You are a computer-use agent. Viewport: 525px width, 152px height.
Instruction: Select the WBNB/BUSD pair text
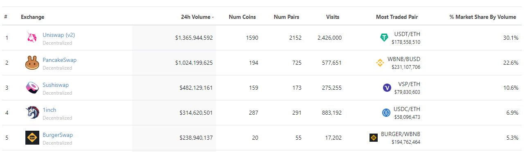coord(403,59)
